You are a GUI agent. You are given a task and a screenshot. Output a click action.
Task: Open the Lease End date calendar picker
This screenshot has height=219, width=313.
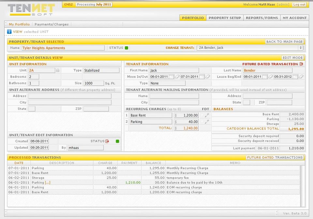(295, 77)
